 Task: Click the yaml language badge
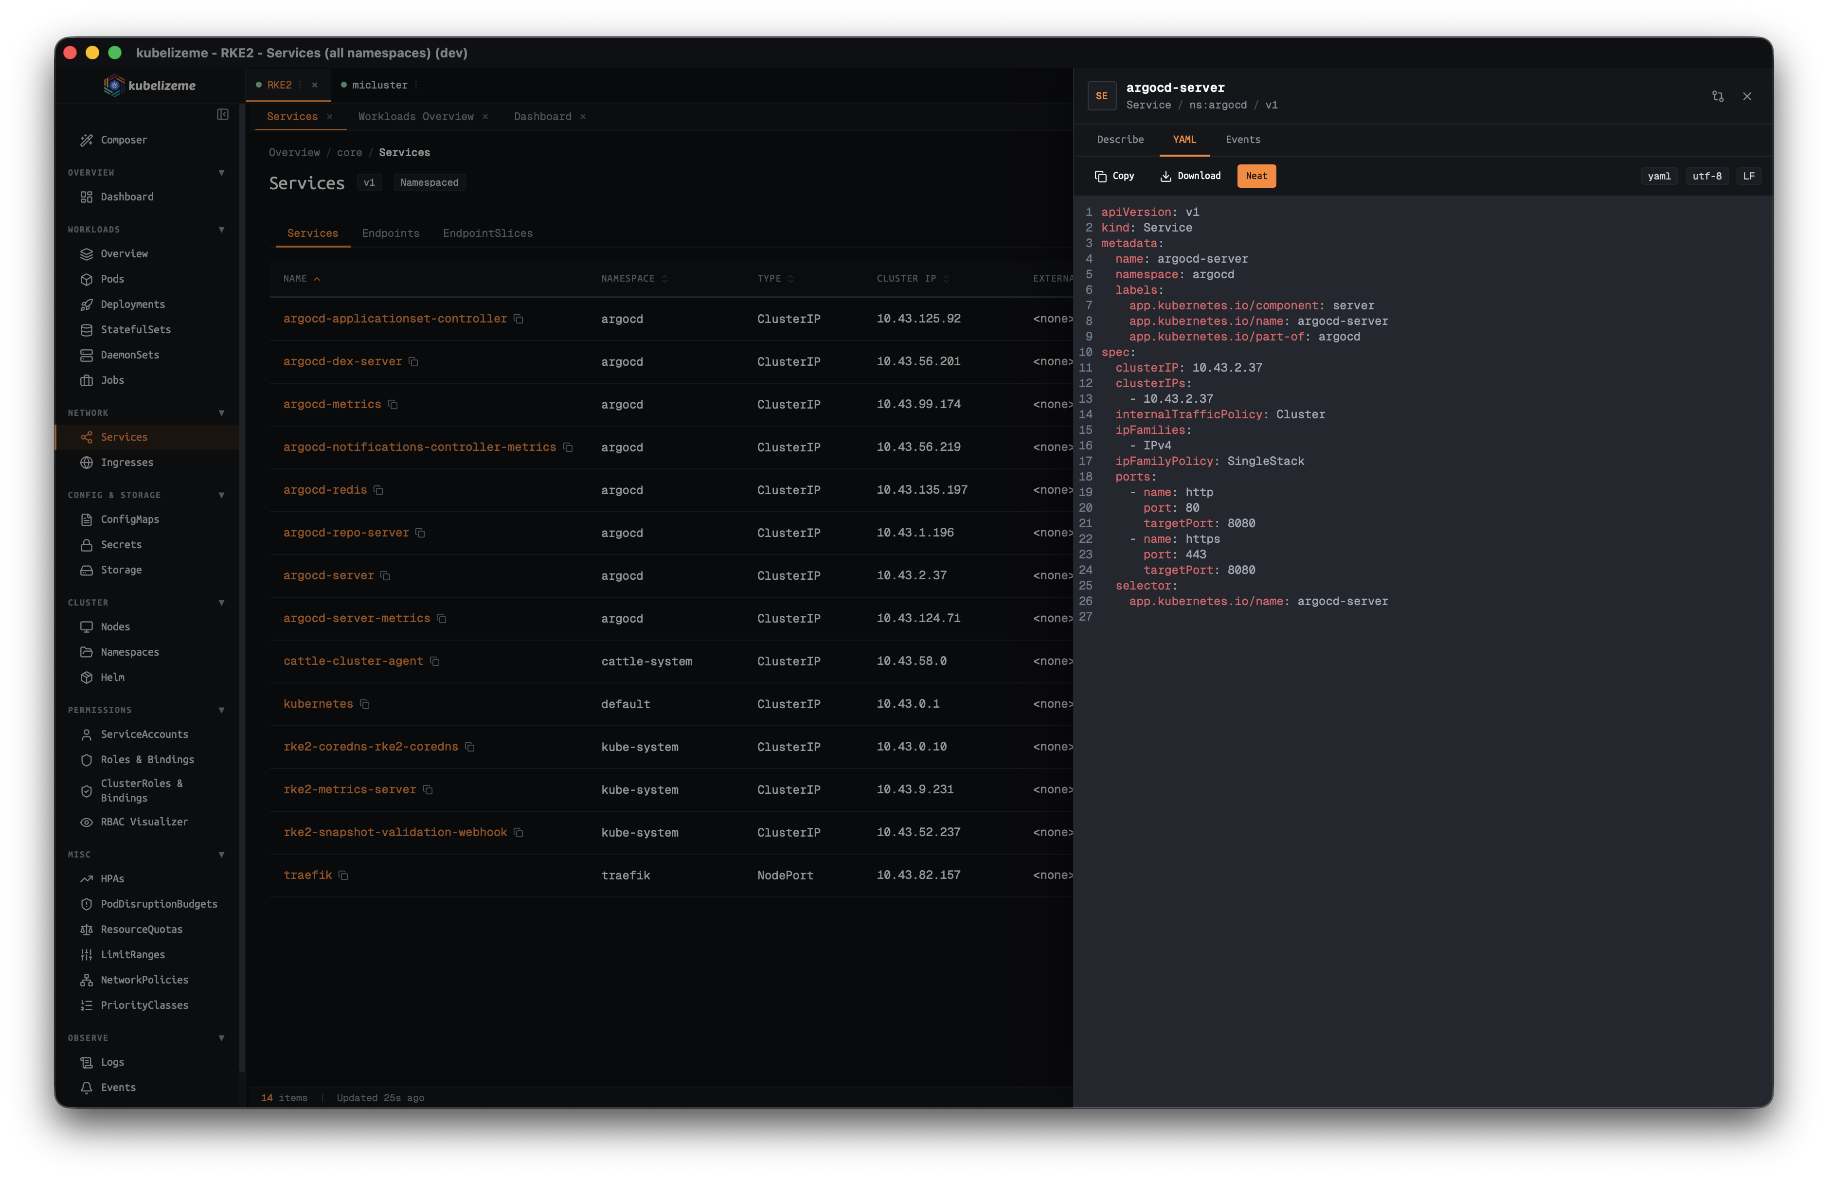click(1659, 176)
